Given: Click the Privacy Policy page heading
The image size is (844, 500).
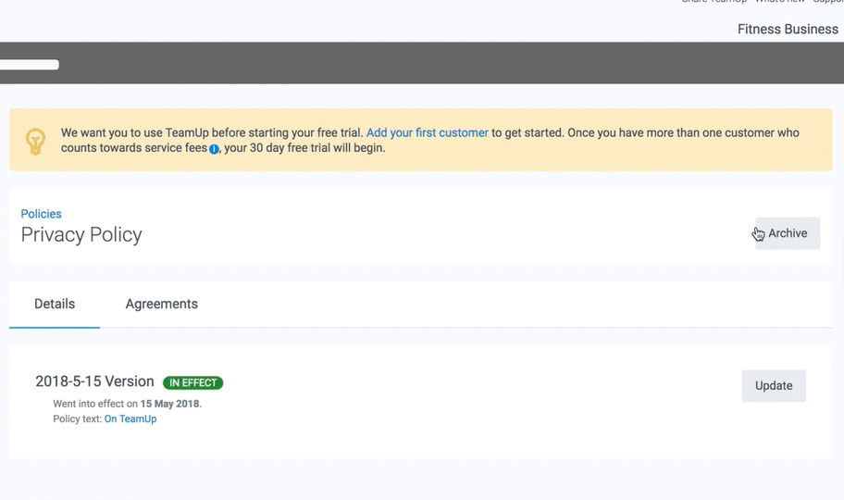Looking at the screenshot, I should 81,235.
